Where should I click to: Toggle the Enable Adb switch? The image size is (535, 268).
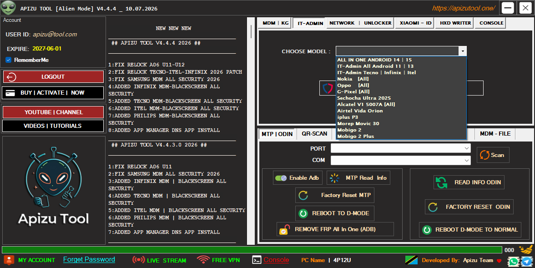tap(281, 178)
